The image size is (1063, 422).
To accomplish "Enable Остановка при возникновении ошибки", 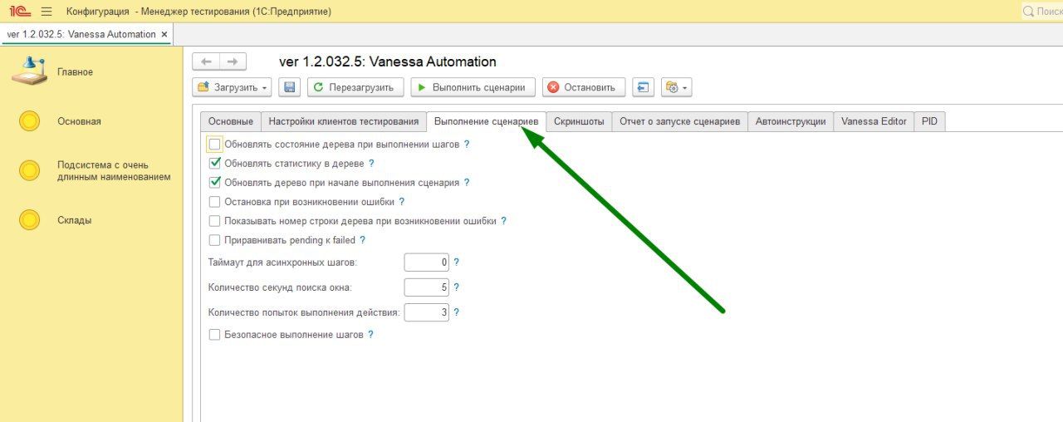I will tap(215, 202).
